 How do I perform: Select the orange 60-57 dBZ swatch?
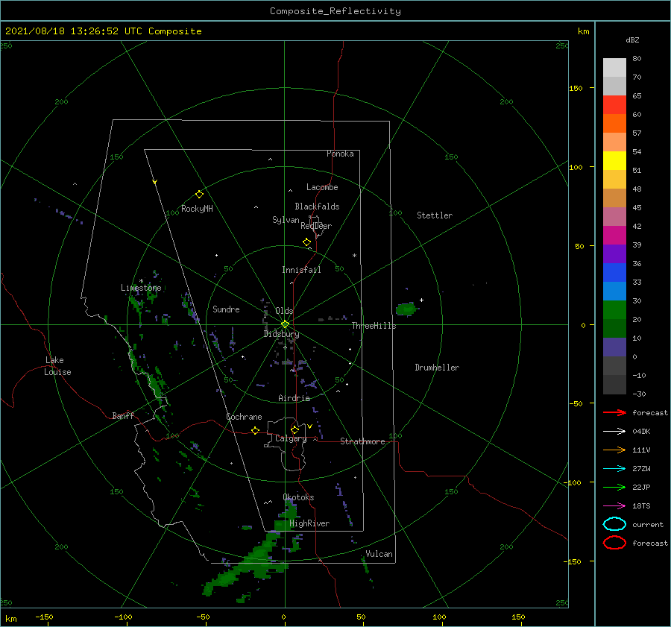(x=614, y=124)
